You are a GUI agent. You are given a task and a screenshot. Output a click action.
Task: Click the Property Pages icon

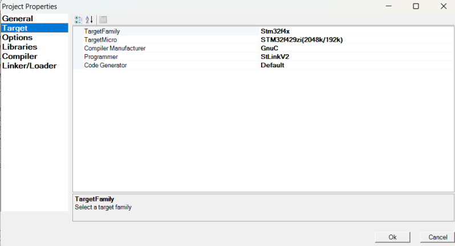tap(103, 19)
